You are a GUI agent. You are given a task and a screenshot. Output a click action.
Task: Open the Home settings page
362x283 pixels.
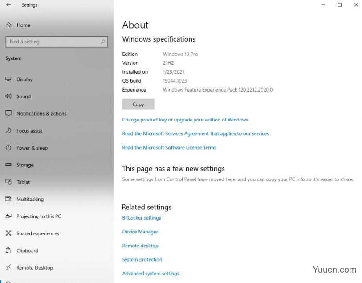coord(23,25)
